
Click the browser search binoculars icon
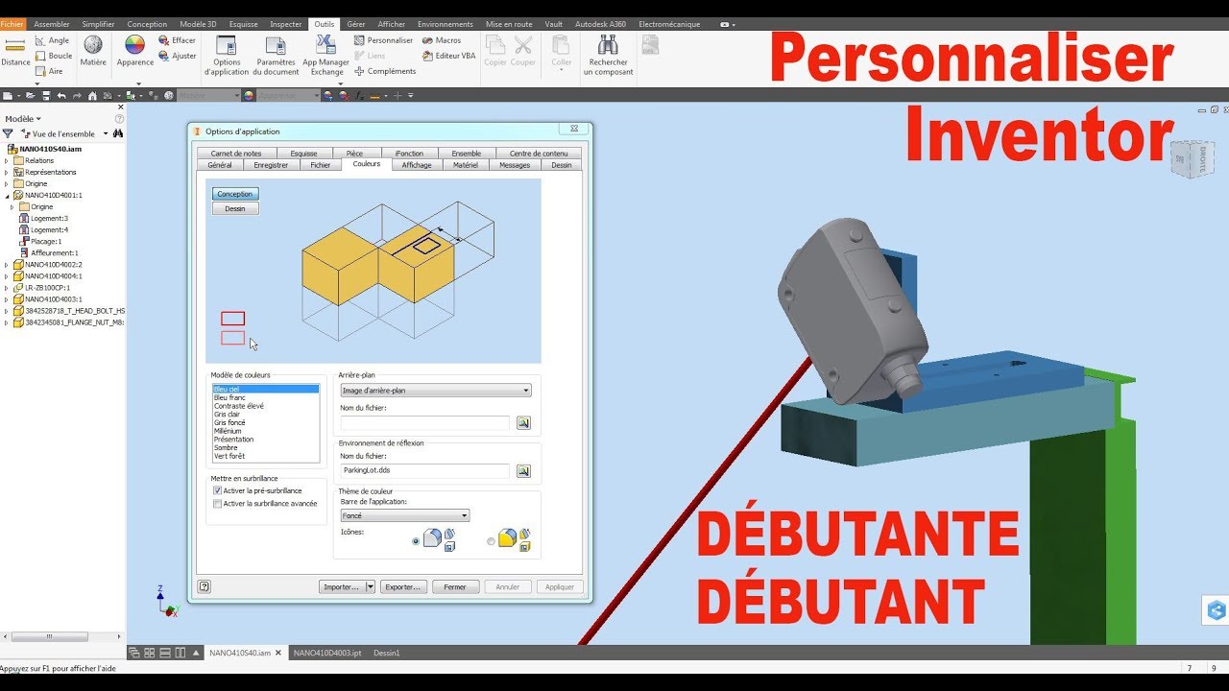[118, 133]
